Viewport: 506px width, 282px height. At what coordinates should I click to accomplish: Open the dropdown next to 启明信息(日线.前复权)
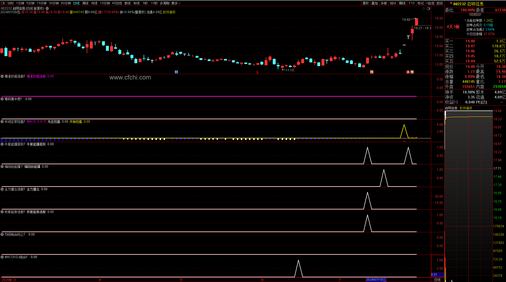[x=47, y=8]
